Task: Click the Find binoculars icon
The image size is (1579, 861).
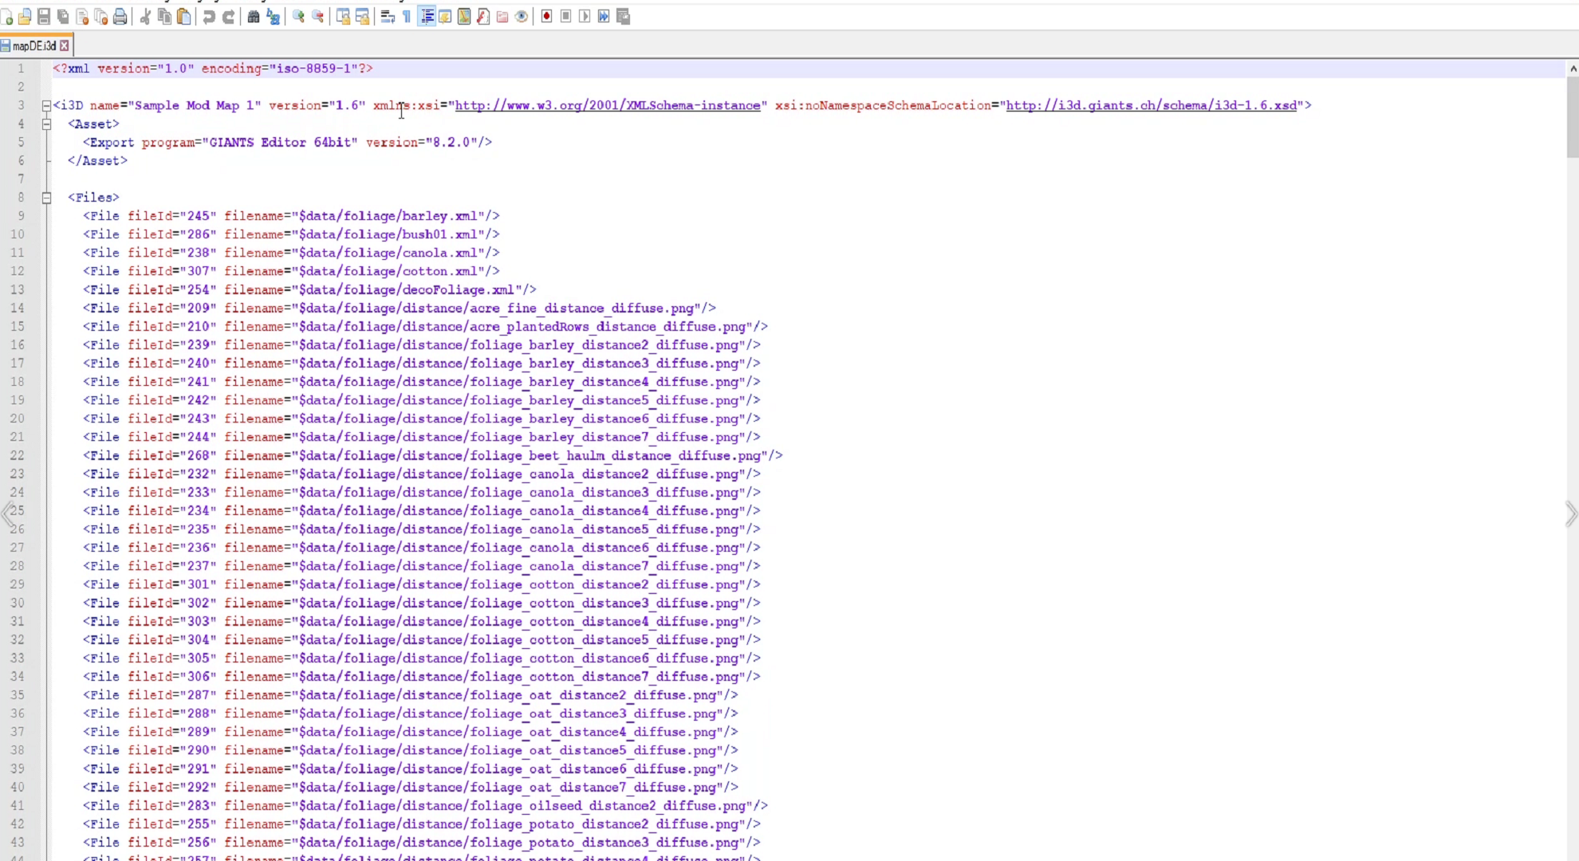Action: tap(254, 17)
